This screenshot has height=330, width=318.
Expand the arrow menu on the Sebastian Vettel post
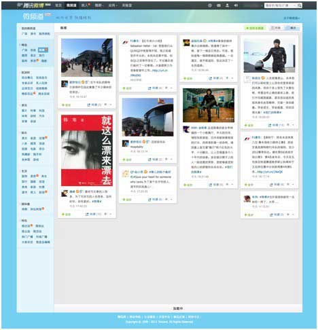coord(171,88)
